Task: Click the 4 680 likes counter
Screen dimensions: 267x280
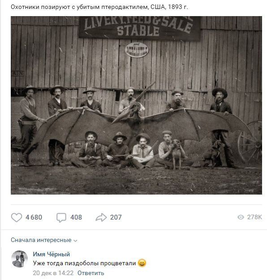Action: pyautogui.click(x=34, y=217)
